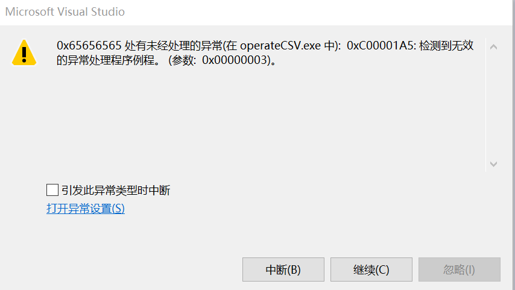Click the 中断(B) button
Screen dimensions: 515x290
(283, 270)
